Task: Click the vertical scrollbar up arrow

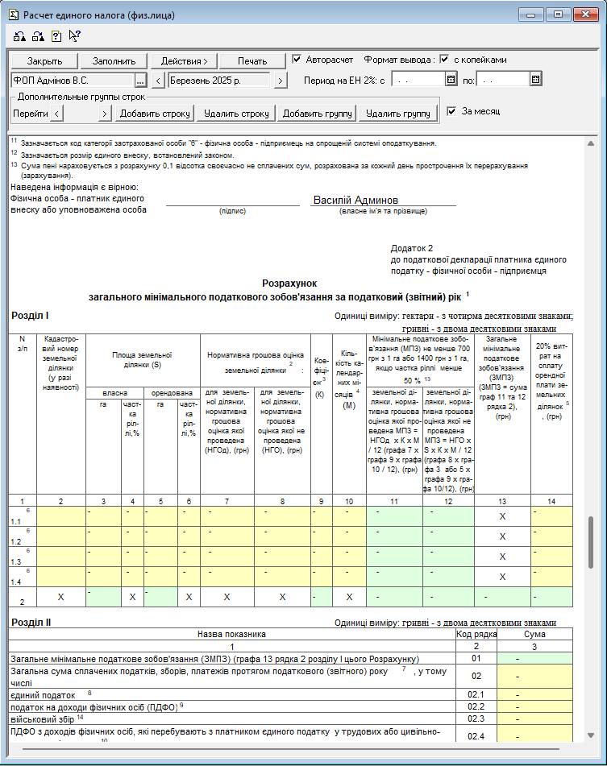Action: click(590, 143)
